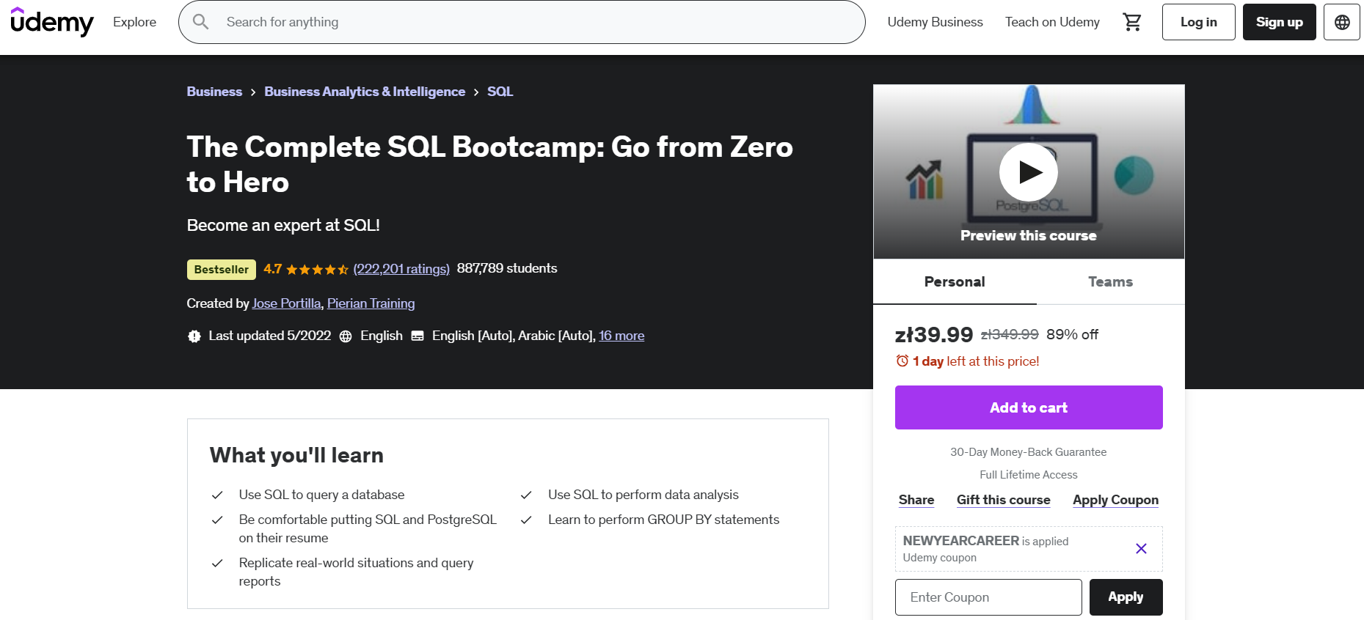The width and height of the screenshot is (1364, 620).
Task: Open the shopping cart icon
Action: pos(1132,22)
